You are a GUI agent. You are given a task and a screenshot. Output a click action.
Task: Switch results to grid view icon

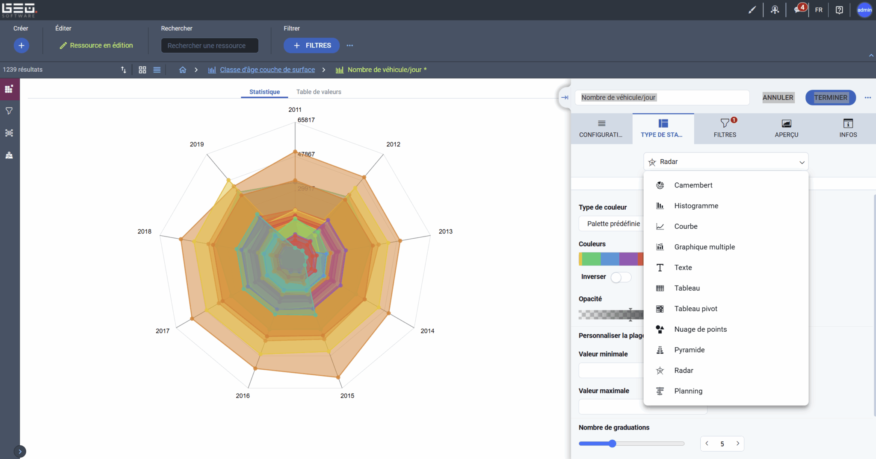142,70
